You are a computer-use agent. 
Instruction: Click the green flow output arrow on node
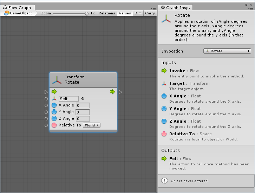[x=112, y=92]
